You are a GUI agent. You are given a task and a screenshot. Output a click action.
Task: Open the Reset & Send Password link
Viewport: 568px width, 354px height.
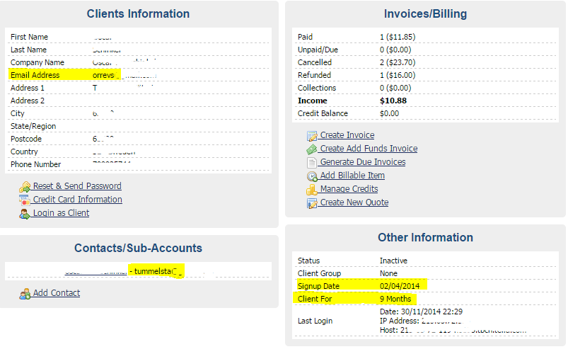(77, 186)
